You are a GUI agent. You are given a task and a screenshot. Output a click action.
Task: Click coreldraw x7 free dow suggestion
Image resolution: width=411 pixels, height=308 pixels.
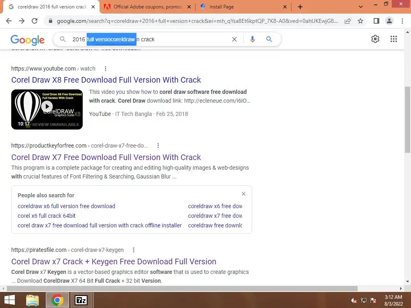[215, 216]
